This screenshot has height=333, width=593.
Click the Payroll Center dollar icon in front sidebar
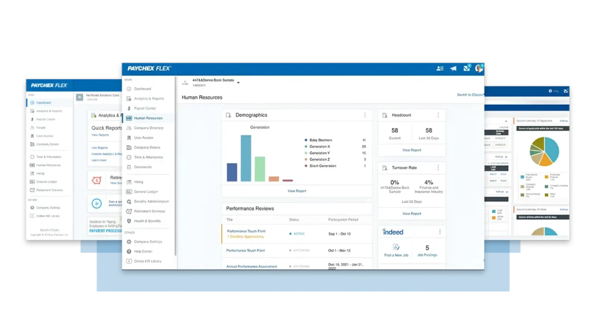click(x=129, y=108)
